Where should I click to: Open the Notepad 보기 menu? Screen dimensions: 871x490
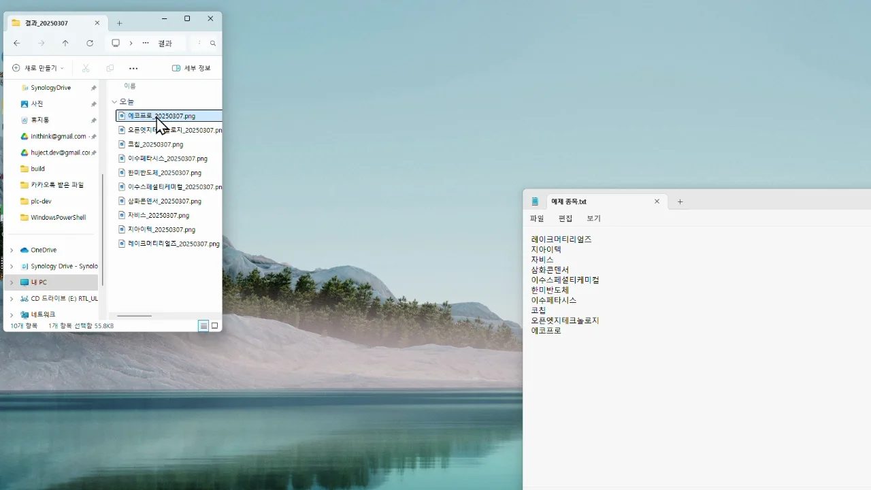pos(594,218)
